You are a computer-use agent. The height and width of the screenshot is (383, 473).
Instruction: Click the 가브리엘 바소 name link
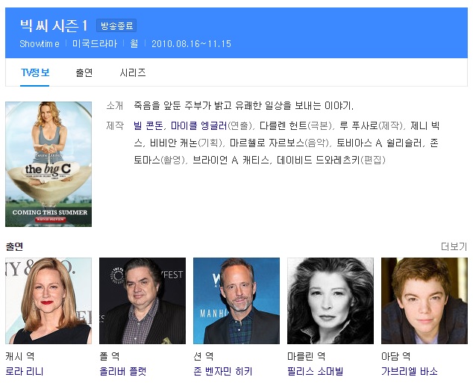coord(410,371)
